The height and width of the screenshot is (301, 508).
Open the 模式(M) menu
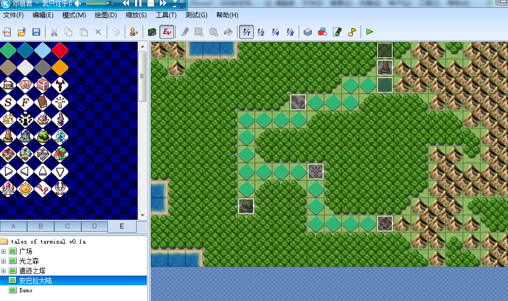coord(74,15)
